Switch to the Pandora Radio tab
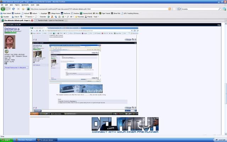The width and height of the screenshot is (227, 142). pyautogui.click(x=51, y=21)
